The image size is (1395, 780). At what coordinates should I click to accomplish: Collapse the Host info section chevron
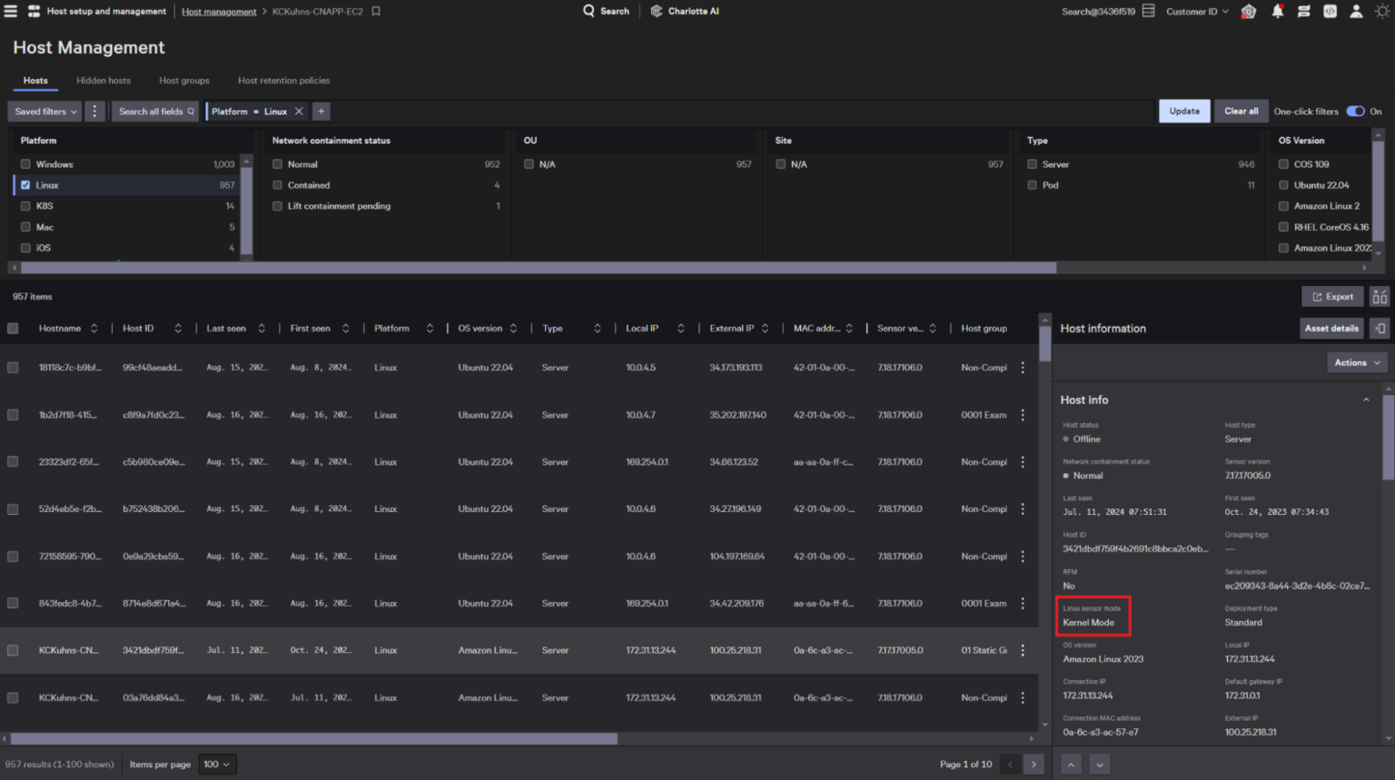coord(1367,400)
